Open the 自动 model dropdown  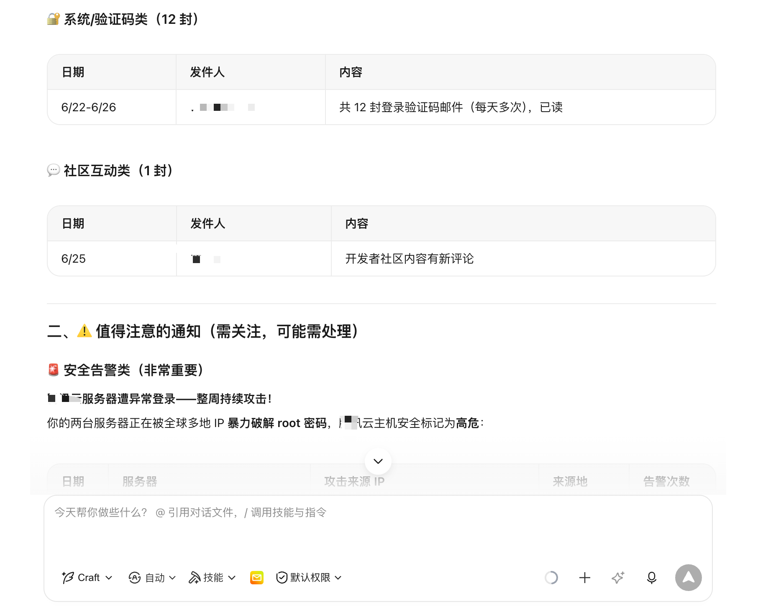pyautogui.click(x=152, y=578)
